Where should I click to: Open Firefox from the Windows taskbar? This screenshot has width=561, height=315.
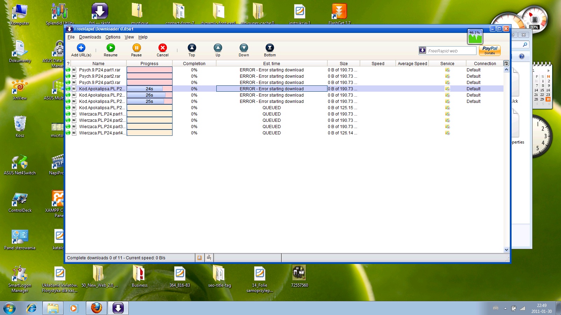[x=96, y=308]
